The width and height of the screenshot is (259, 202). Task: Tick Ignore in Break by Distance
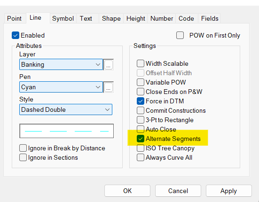pos(23,148)
